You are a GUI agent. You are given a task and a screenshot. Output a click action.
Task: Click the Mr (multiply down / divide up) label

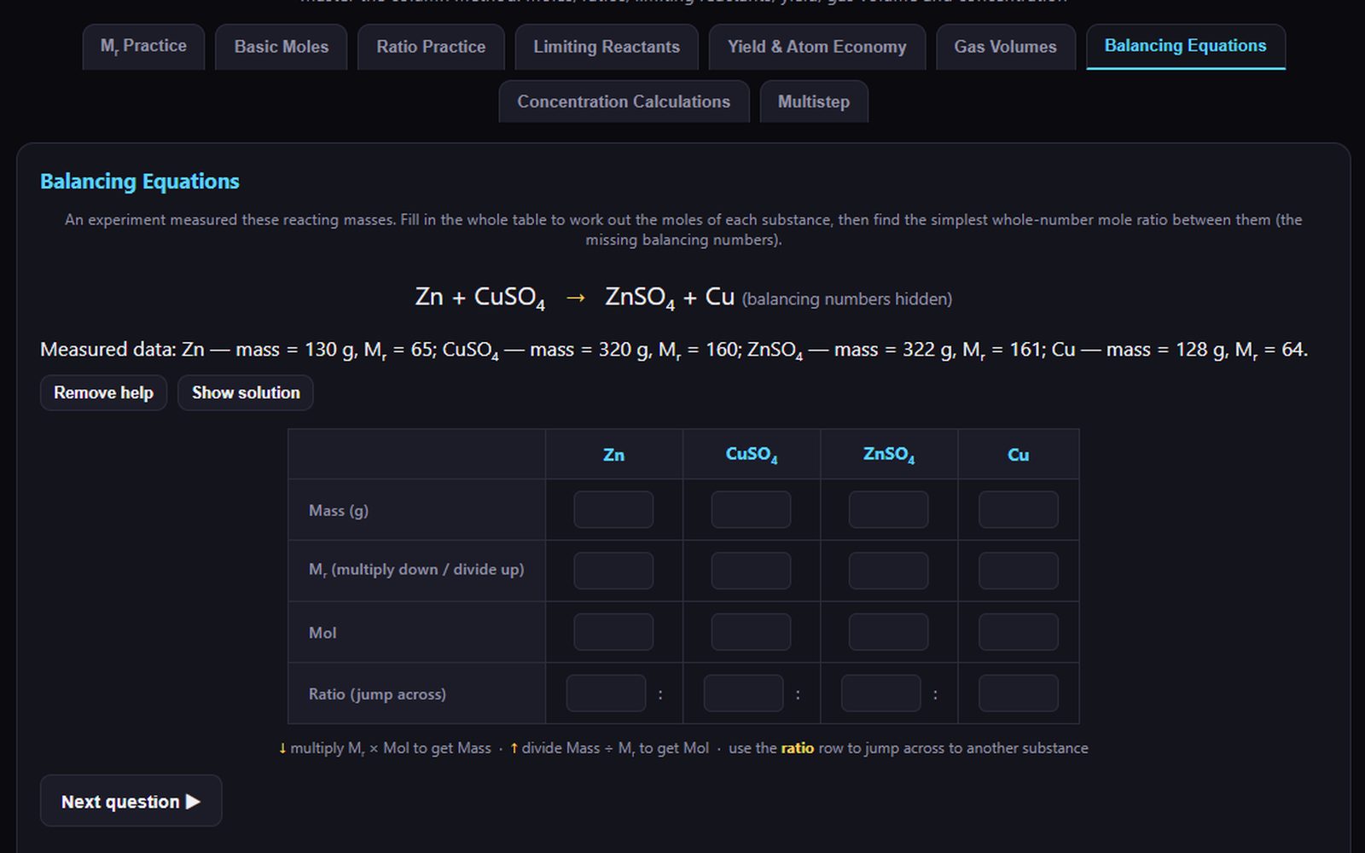pyautogui.click(x=416, y=570)
